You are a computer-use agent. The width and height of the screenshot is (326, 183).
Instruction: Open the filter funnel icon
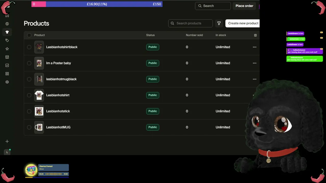click(219, 23)
